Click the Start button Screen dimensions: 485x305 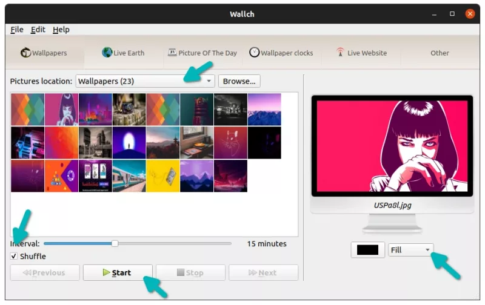pyautogui.click(x=118, y=272)
